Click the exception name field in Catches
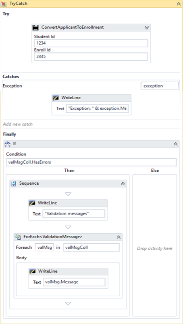 160,86
